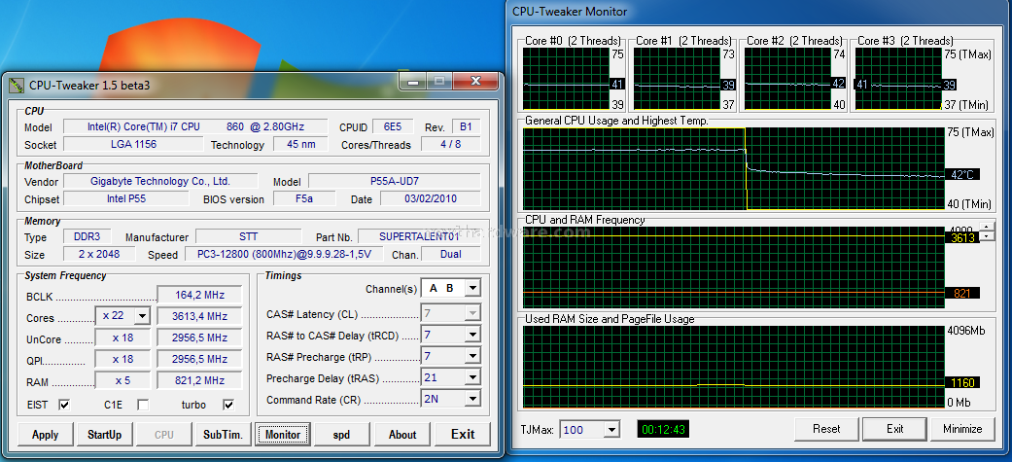The width and height of the screenshot is (1012, 462).
Task: Click the 3613 CPU frequency readout
Action: pos(962,237)
